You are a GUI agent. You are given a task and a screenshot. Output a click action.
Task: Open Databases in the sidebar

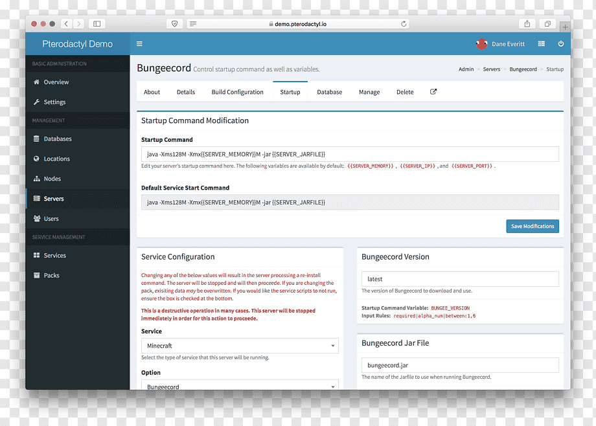pyautogui.click(x=78, y=139)
